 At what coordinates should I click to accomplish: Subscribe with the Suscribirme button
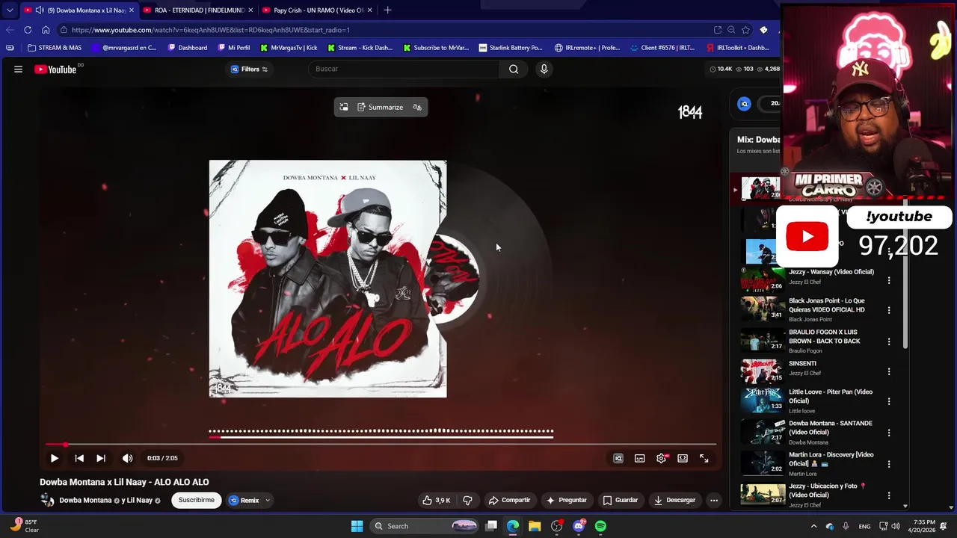[x=196, y=500]
